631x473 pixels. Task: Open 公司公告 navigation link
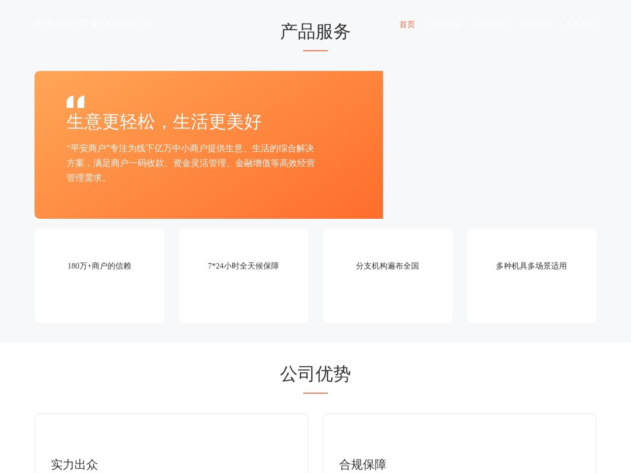(x=580, y=25)
